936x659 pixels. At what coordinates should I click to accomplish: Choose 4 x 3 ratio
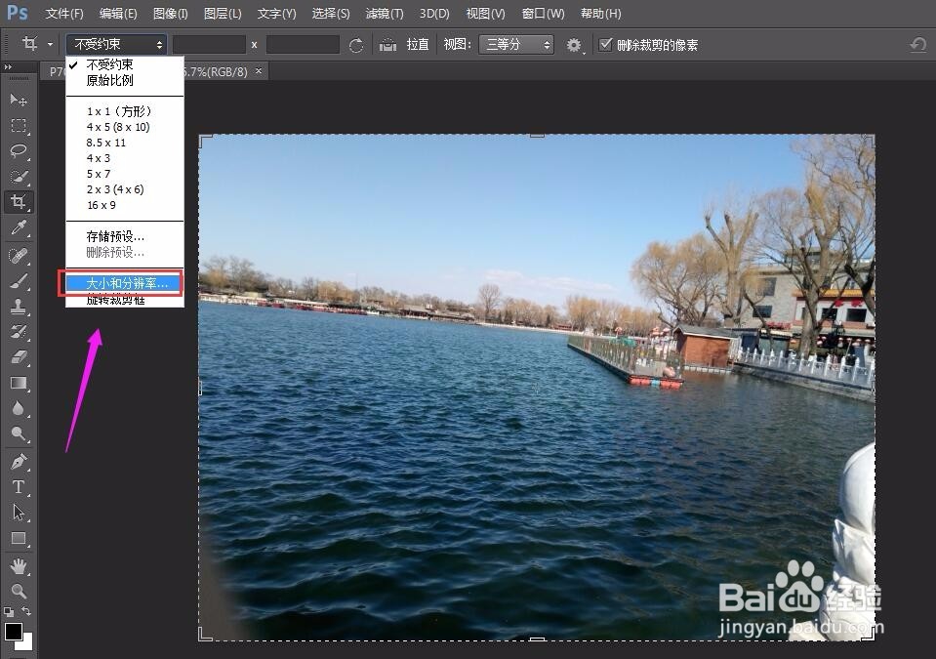125,158
